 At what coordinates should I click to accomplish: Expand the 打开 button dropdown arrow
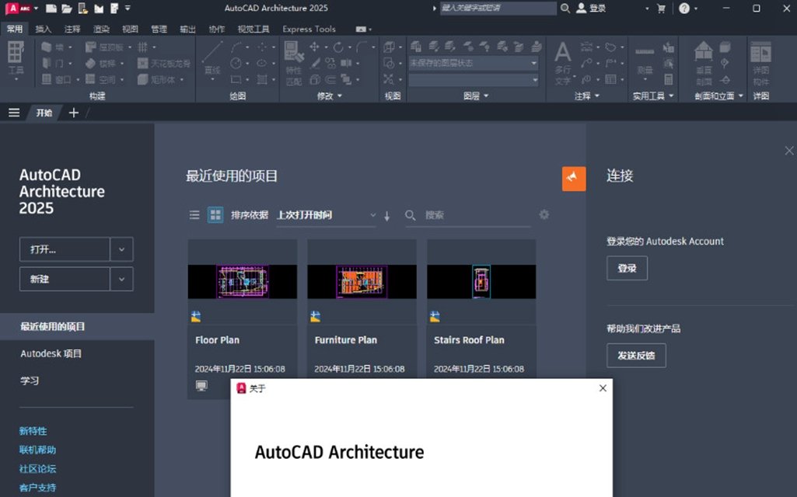(121, 249)
